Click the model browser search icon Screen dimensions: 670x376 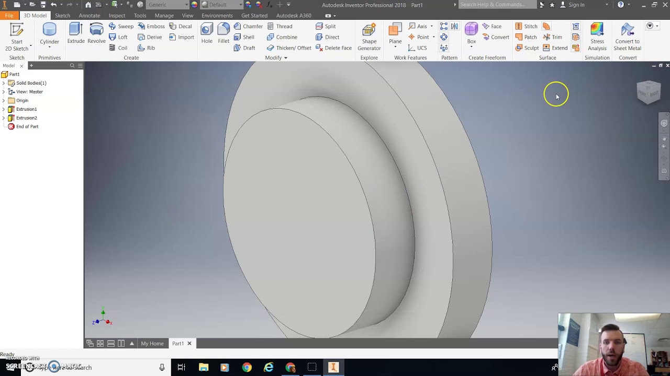click(x=72, y=66)
